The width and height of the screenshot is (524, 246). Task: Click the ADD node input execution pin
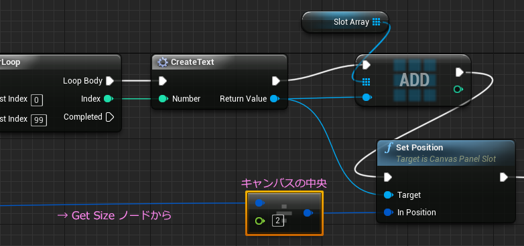[x=367, y=65]
